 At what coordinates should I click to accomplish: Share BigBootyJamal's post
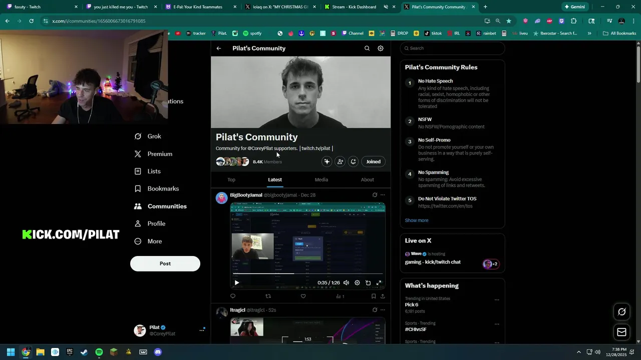pyautogui.click(x=383, y=296)
